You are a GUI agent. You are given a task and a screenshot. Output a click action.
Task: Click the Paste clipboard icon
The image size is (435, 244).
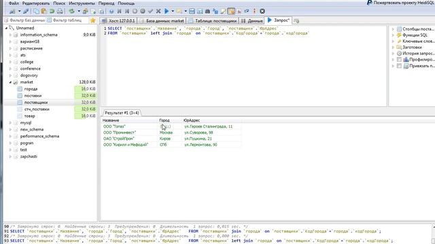(43, 12)
